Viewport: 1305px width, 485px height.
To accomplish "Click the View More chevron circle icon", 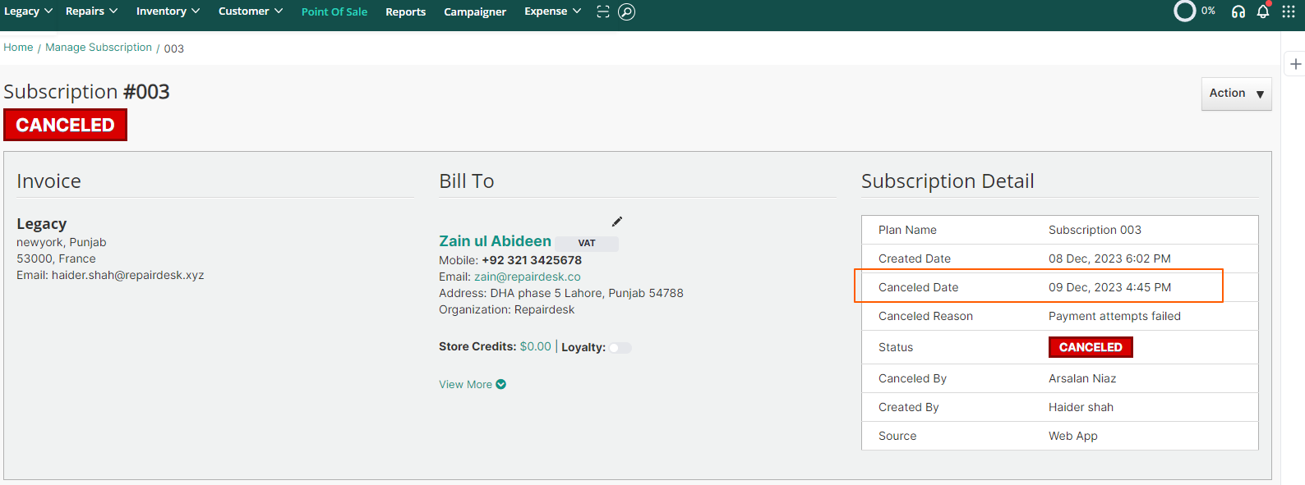I will coord(501,384).
